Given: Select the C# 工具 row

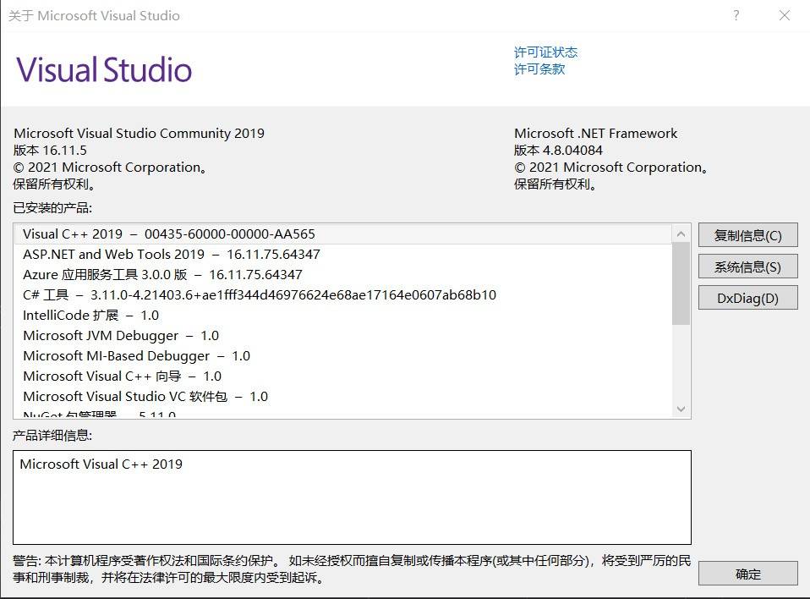Looking at the screenshot, I should (x=343, y=294).
